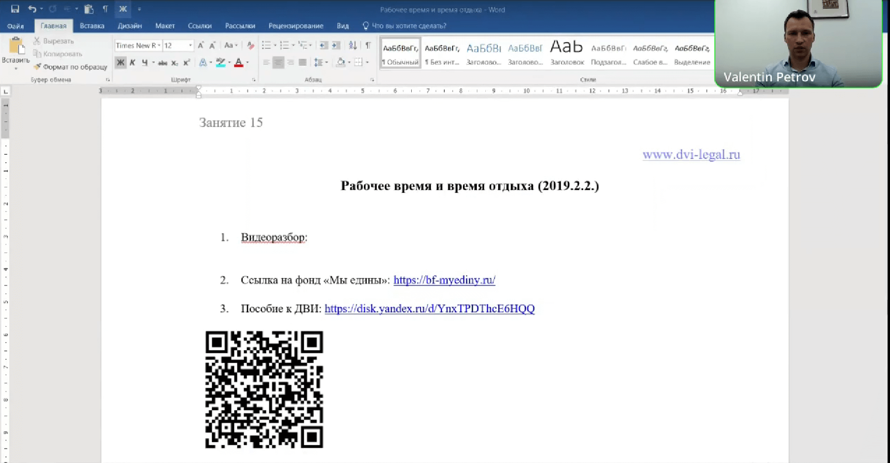The image size is (890, 463).
Task: Switch to the Ссылки tab
Action: pos(200,26)
